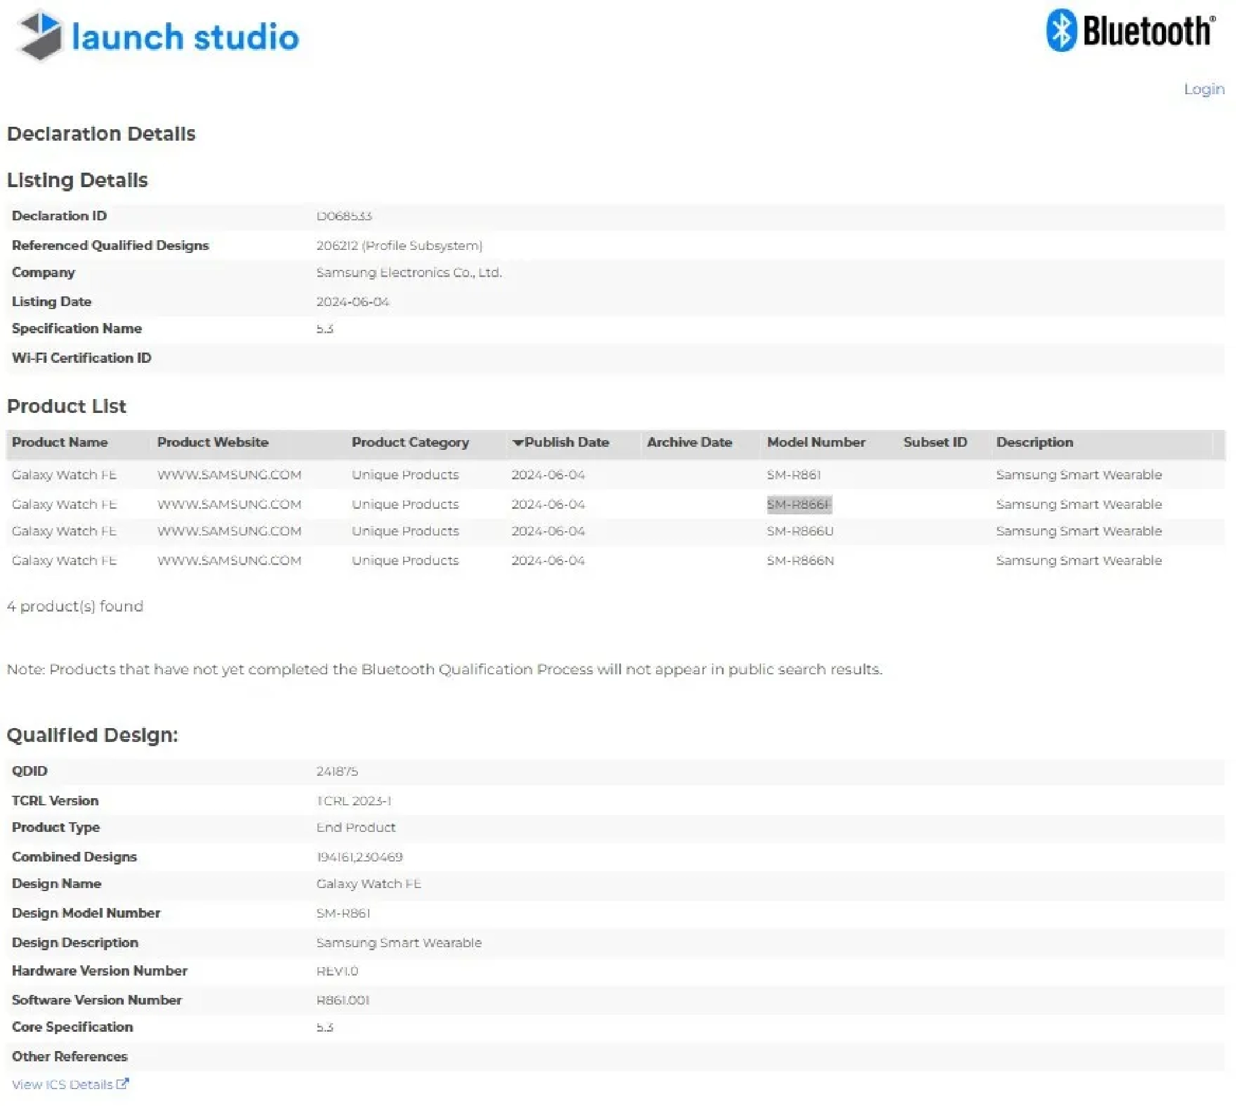Sort by Product Name column
Image resolution: width=1236 pixels, height=1106 pixels.
(x=60, y=443)
